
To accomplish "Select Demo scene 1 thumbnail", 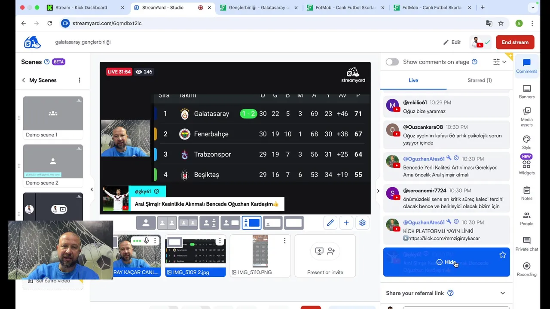I will (53, 113).
